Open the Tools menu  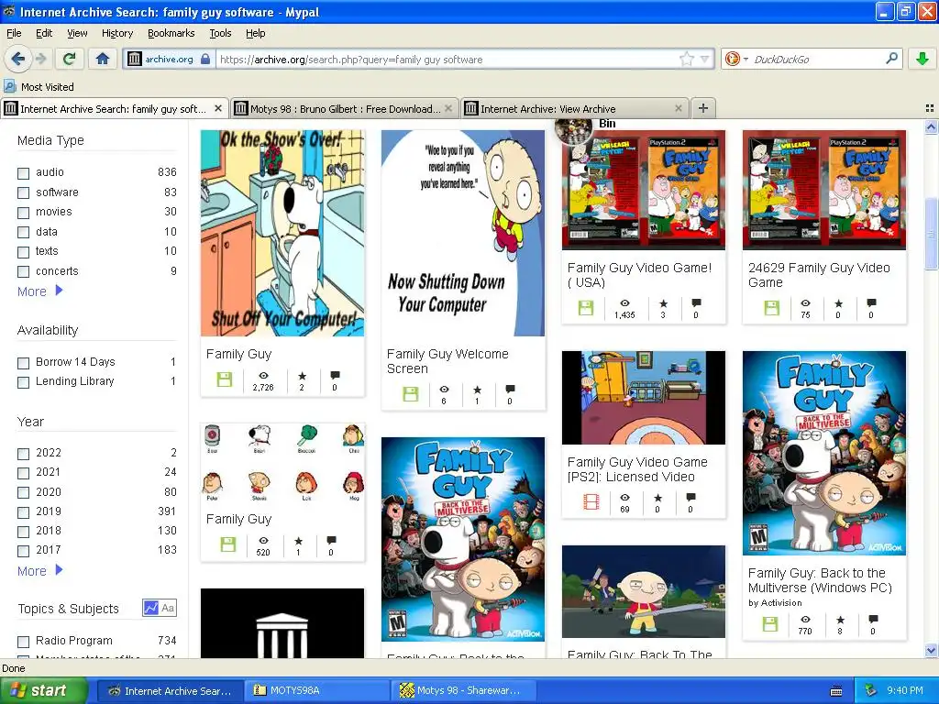tap(220, 33)
